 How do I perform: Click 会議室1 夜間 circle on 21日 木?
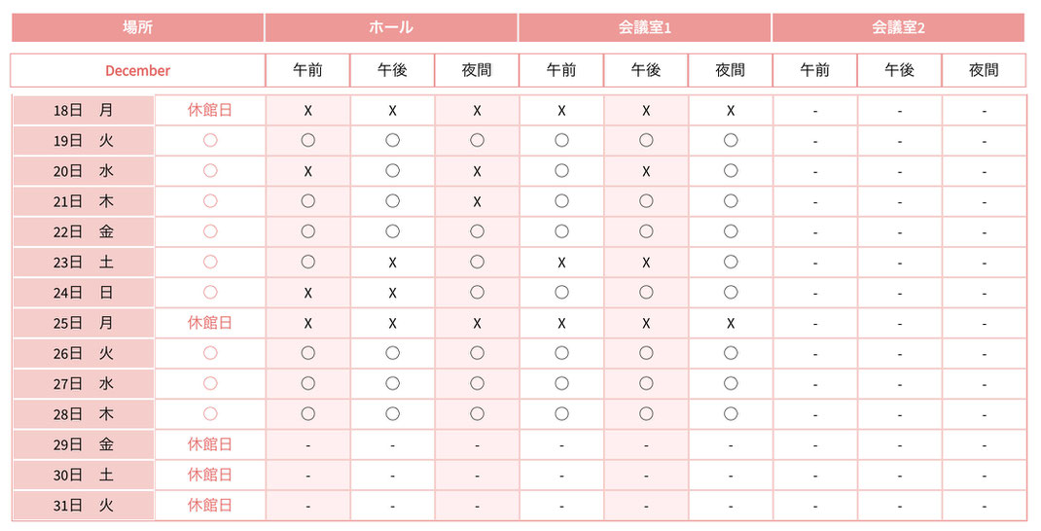731,201
